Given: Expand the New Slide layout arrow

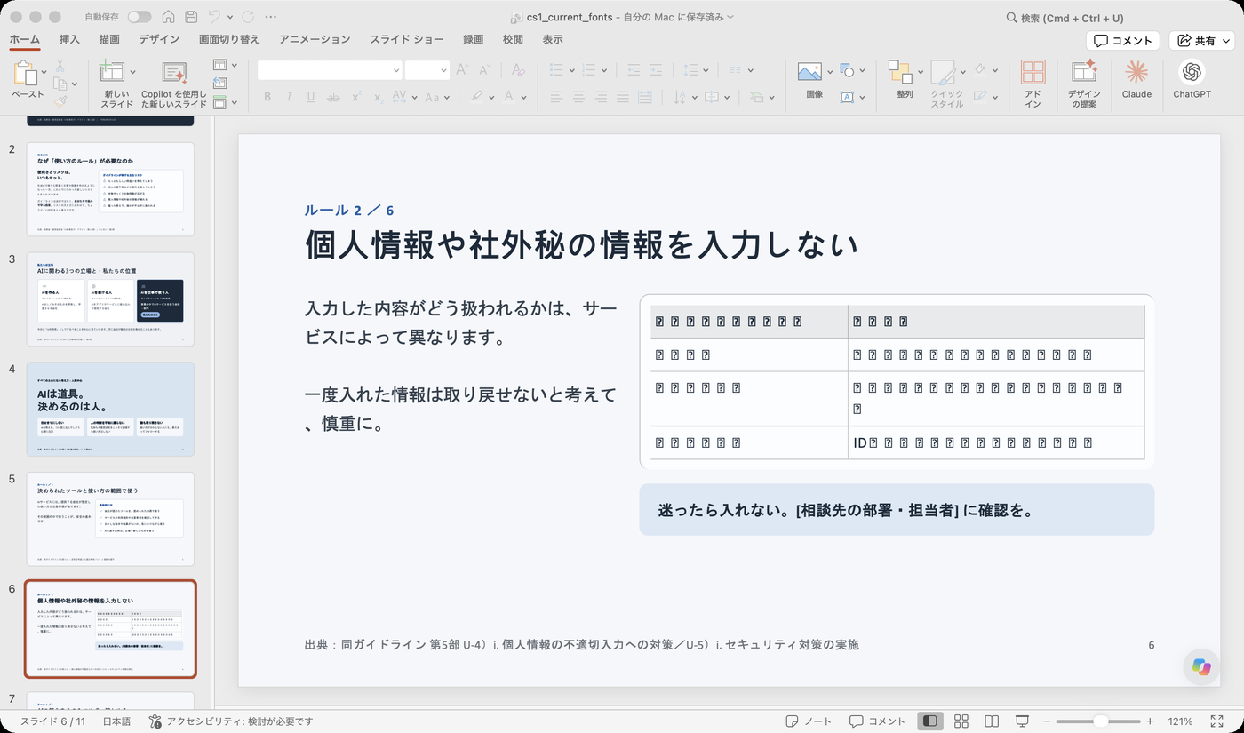Looking at the screenshot, I should point(132,71).
